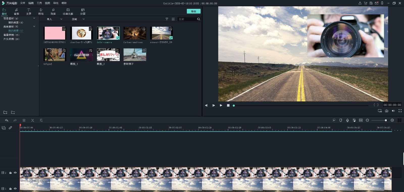
Task: Open the 文件 menu
Action: (23, 3)
